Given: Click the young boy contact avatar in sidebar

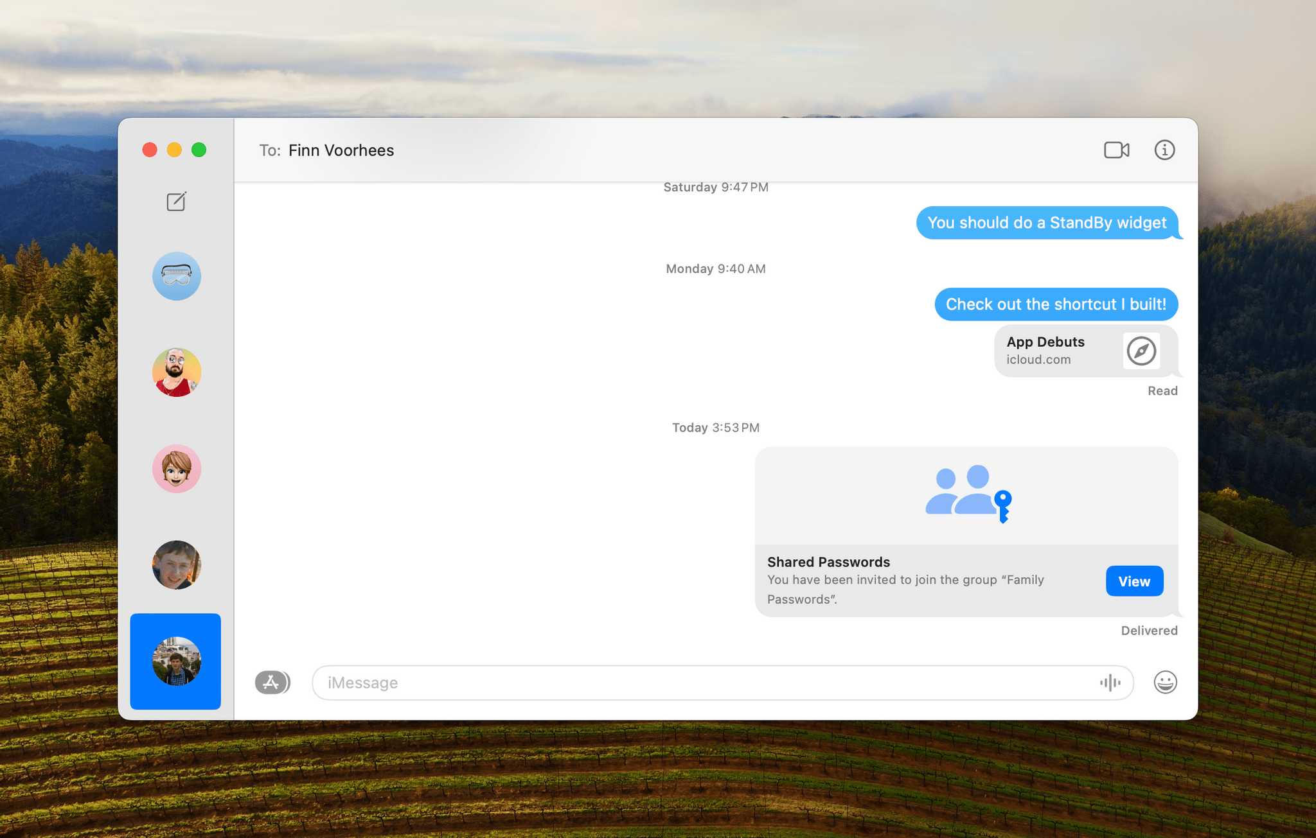Looking at the screenshot, I should [177, 564].
